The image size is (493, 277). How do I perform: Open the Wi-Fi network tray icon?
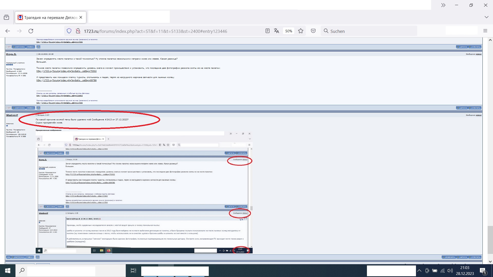442,271
